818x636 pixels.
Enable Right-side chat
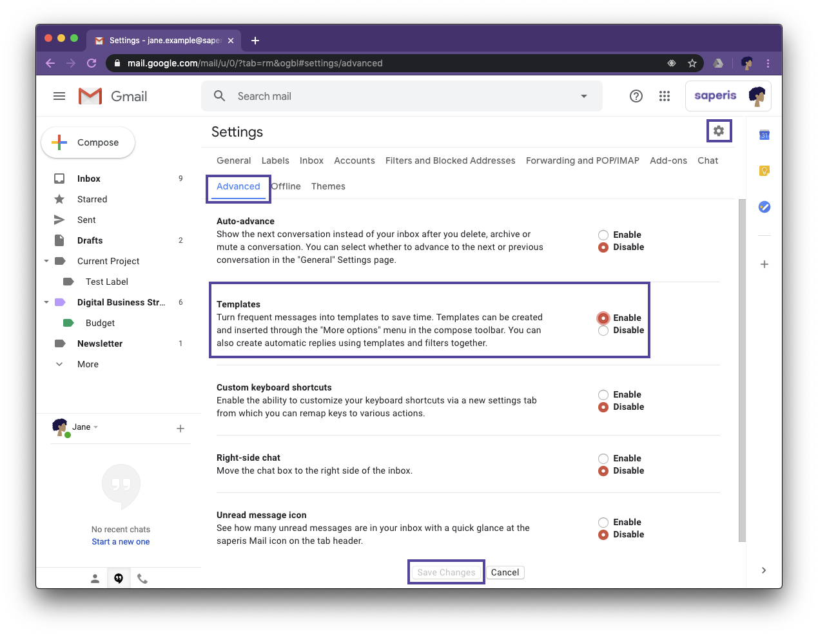point(603,459)
